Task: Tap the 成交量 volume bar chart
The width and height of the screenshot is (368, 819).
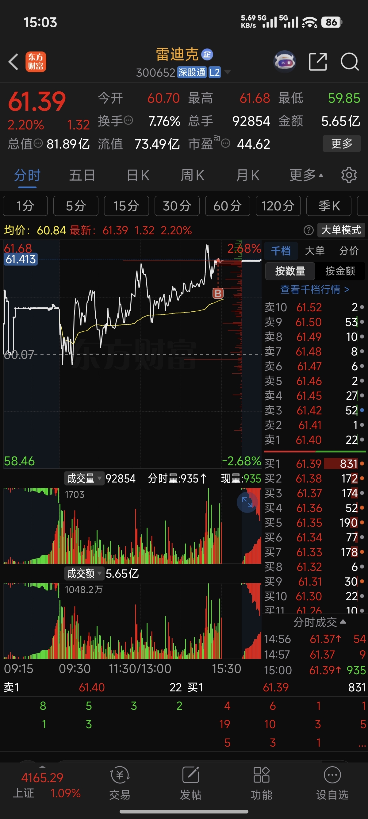Action: coord(132,526)
